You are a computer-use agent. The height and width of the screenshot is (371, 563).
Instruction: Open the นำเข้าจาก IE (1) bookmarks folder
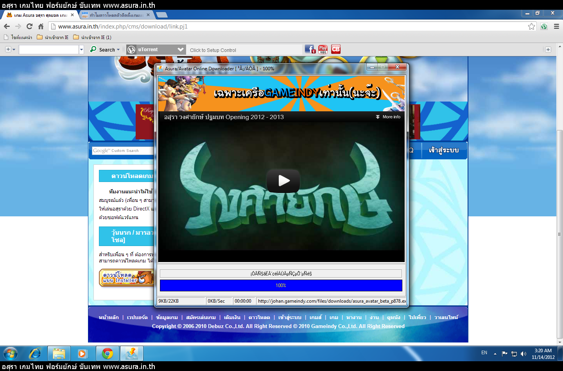click(x=92, y=37)
